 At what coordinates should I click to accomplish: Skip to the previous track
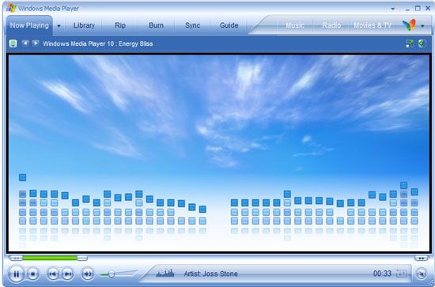point(53,274)
